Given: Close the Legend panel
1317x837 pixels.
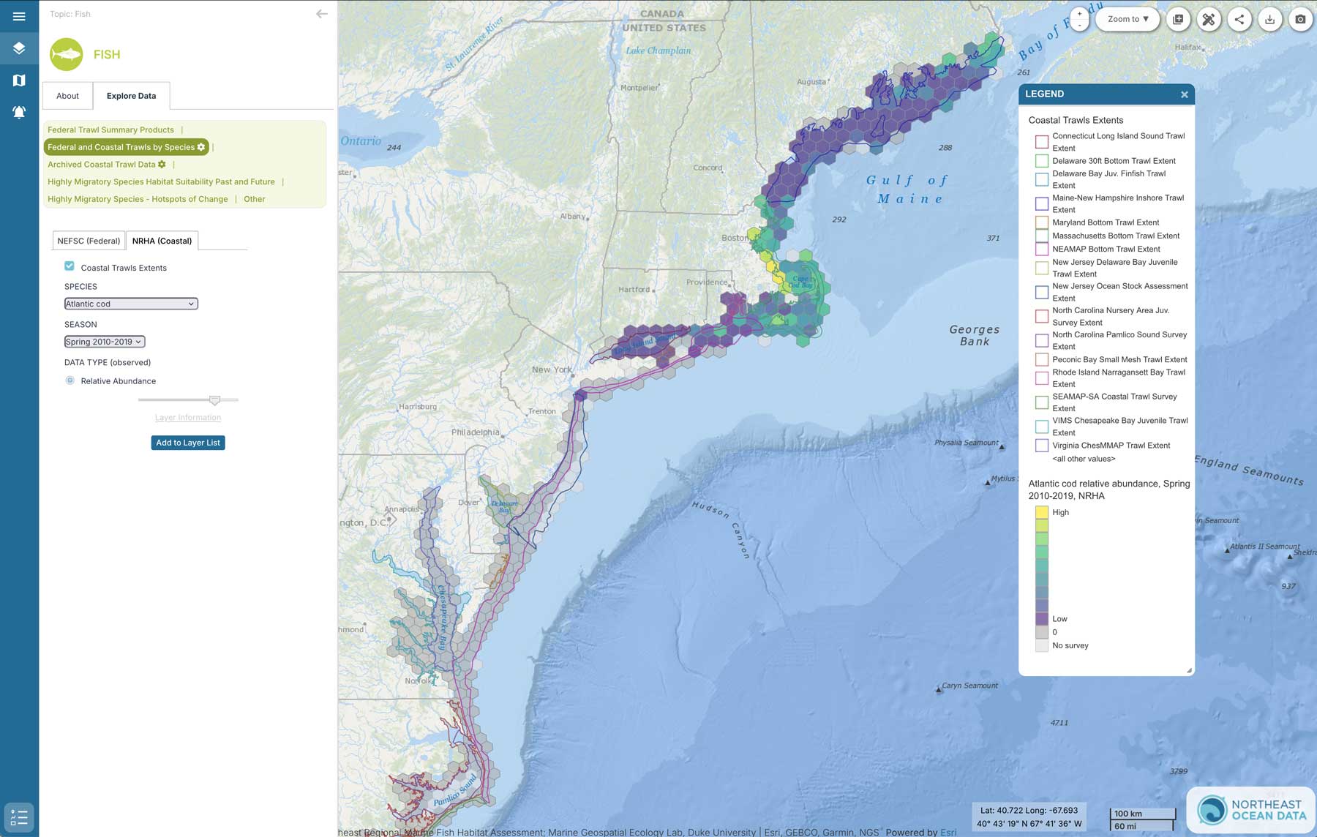Looking at the screenshot, I should (x=1184, y=94).
